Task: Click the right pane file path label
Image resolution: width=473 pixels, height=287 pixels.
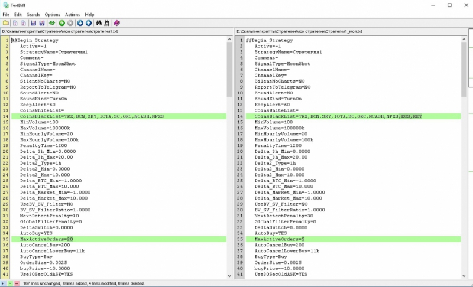Action: (x=299, y=31)
